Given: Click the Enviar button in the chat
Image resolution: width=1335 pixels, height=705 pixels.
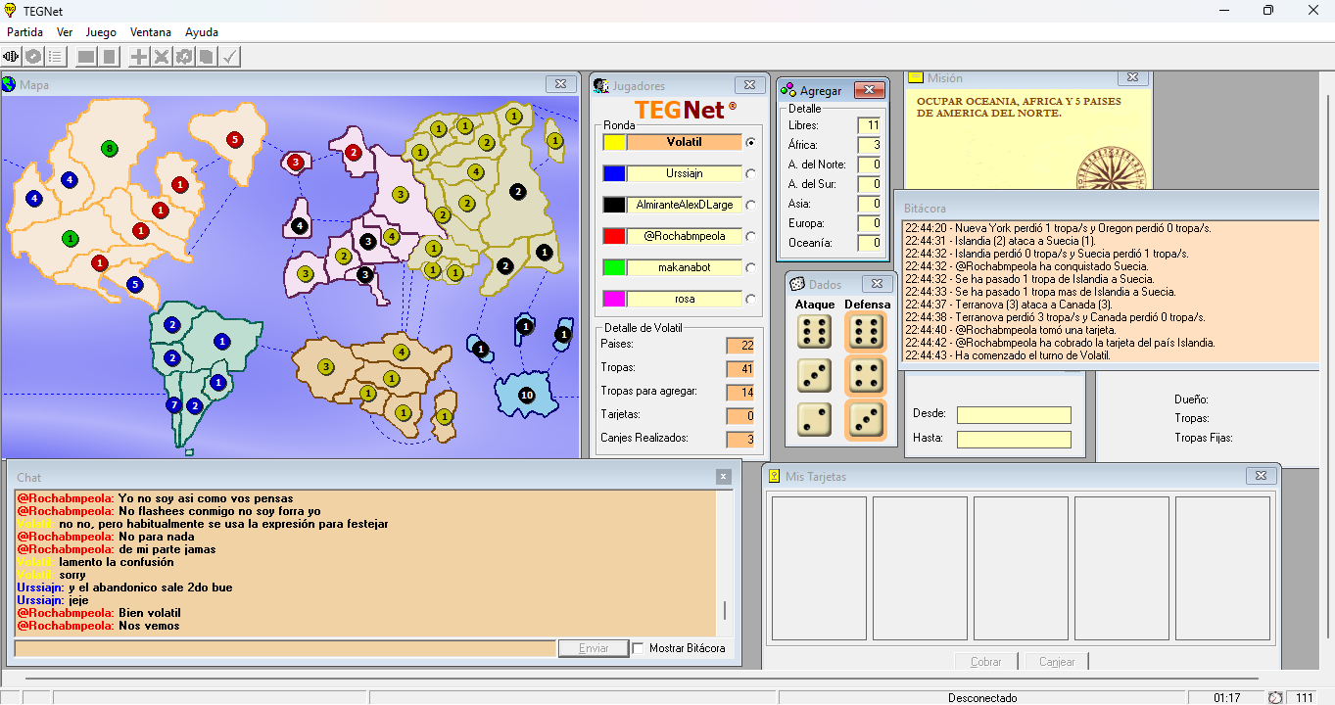Looking at the screenshot, I should (x=594, y=648).
